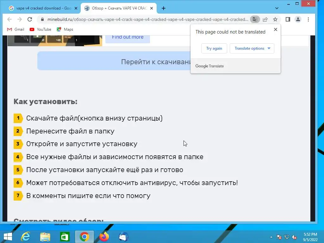Click 'Откройте и запустите установку' step
Viewport: 324px width, 243px height.
(82, 144)
